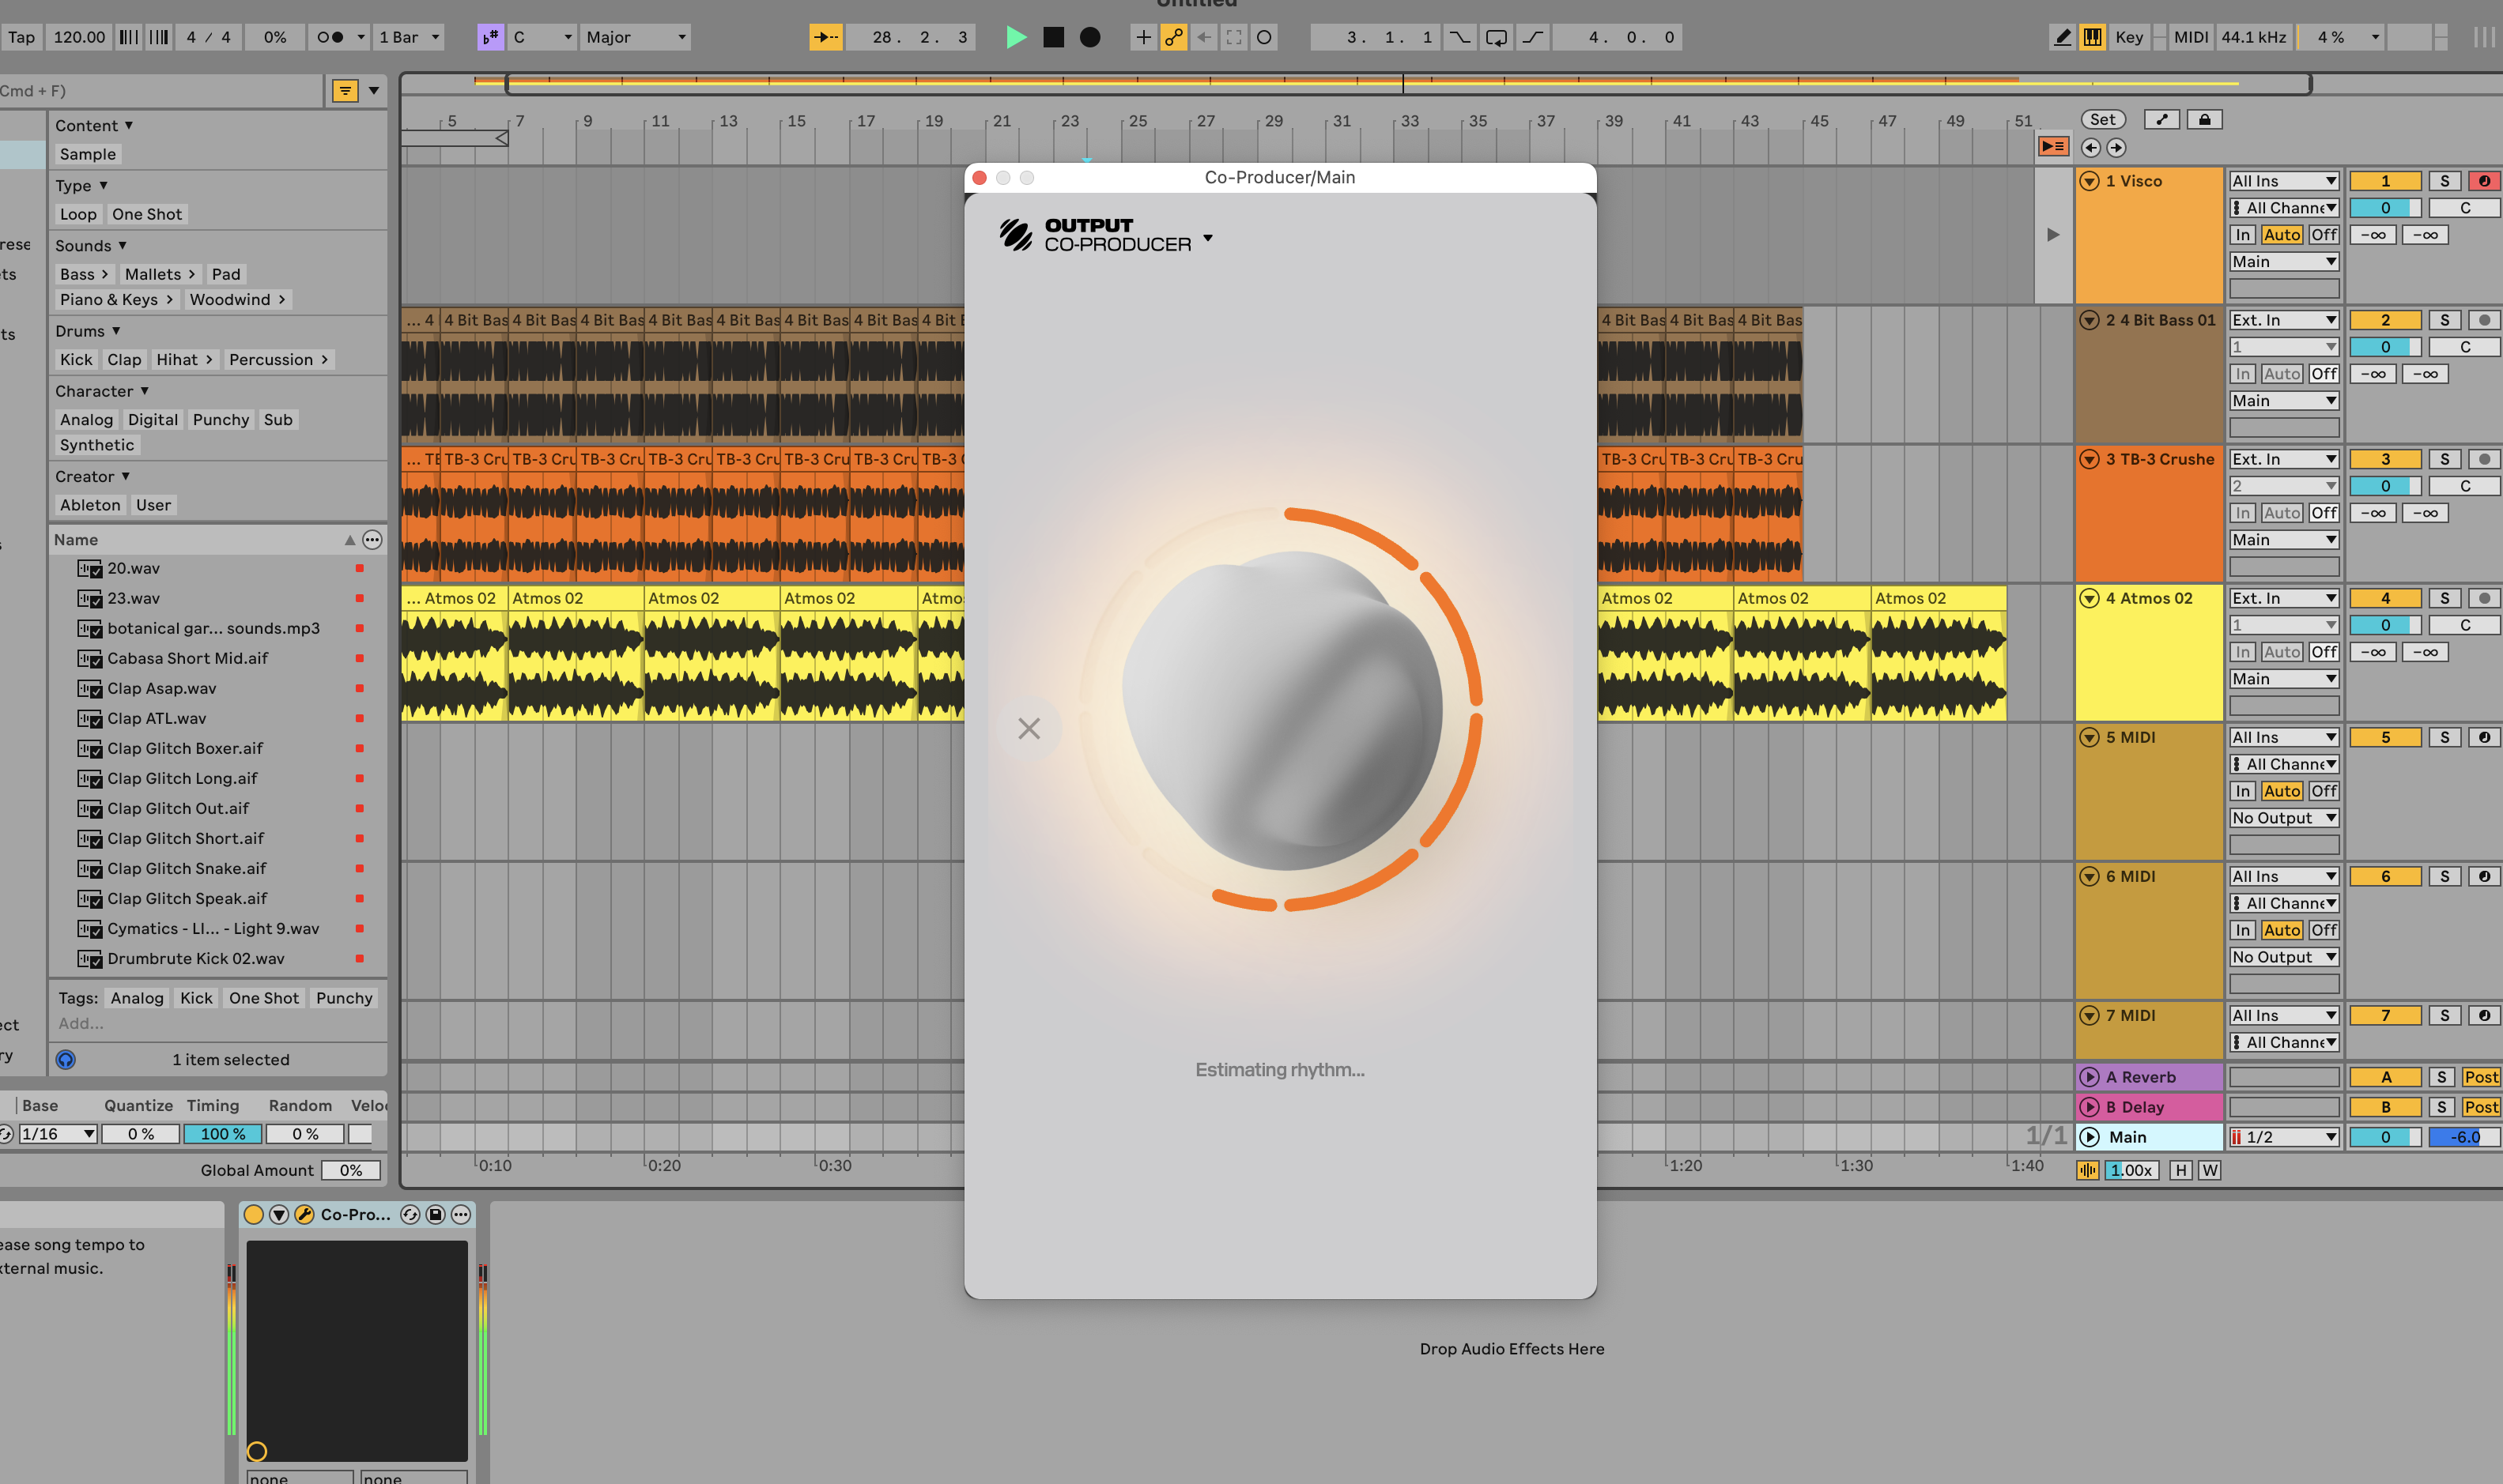Click Re-enable Automation arrow icon
Screen dimensions: 2503x1484
pos(1205,37)
